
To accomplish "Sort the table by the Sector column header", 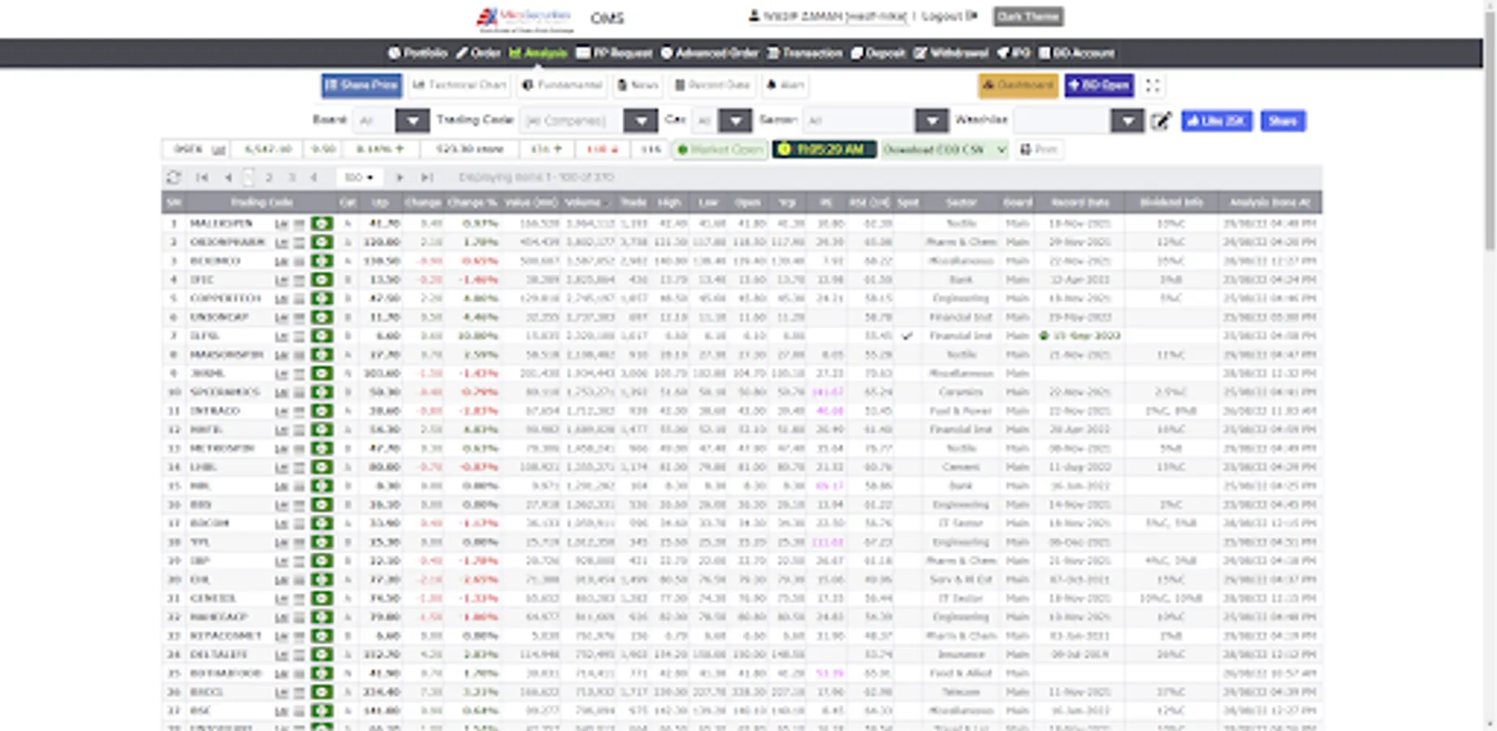I will (961, 202).
